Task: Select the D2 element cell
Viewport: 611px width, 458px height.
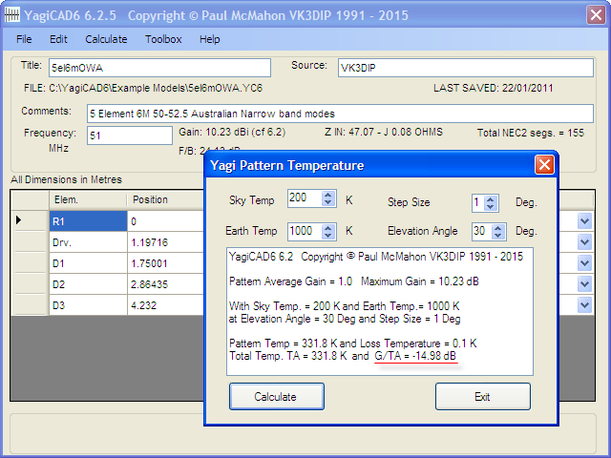Action: (x=89, y=284)
